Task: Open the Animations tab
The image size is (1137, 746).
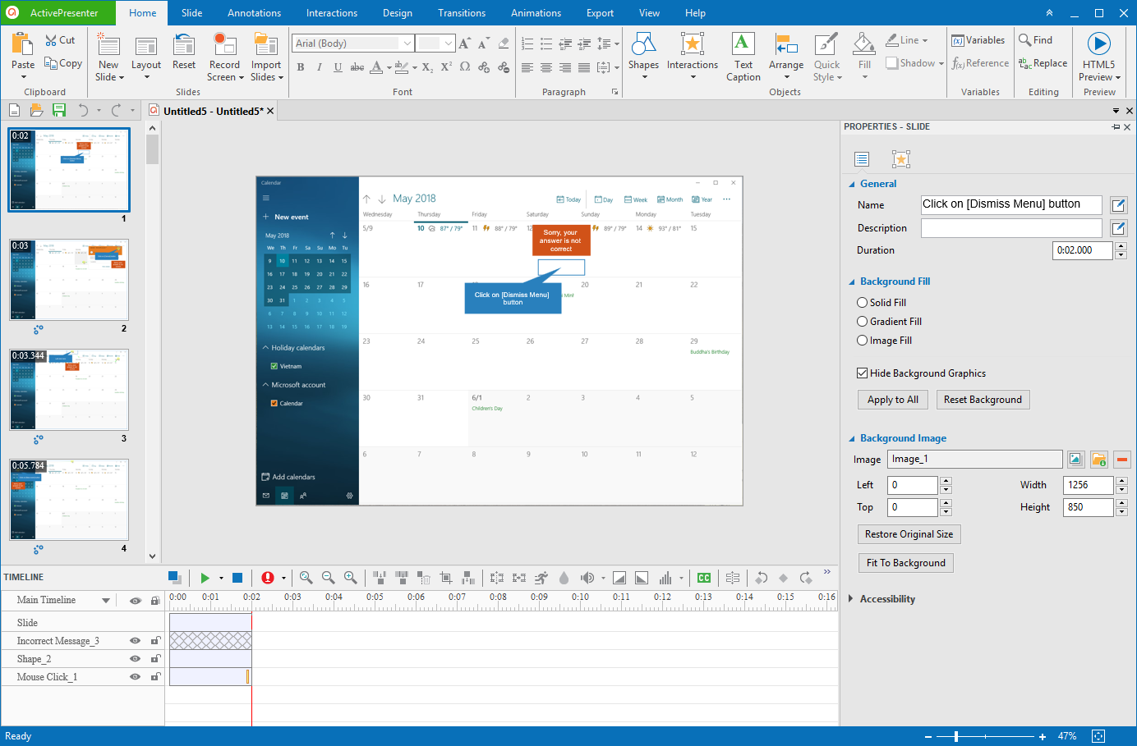Action: 536,13
